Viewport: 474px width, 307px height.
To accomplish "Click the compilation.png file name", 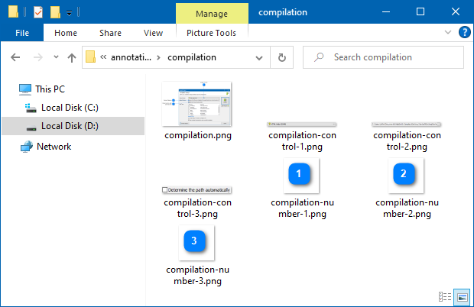I will pyautogui.click(x=198, y=135).
